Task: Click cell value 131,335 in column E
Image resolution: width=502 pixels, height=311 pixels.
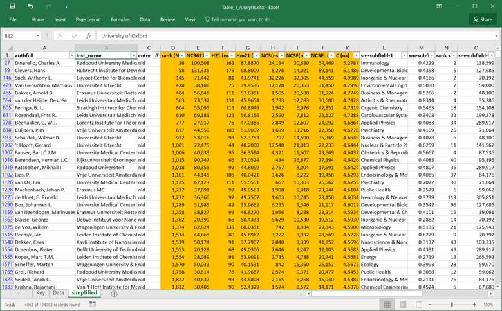Action: (x=198, y=70)
